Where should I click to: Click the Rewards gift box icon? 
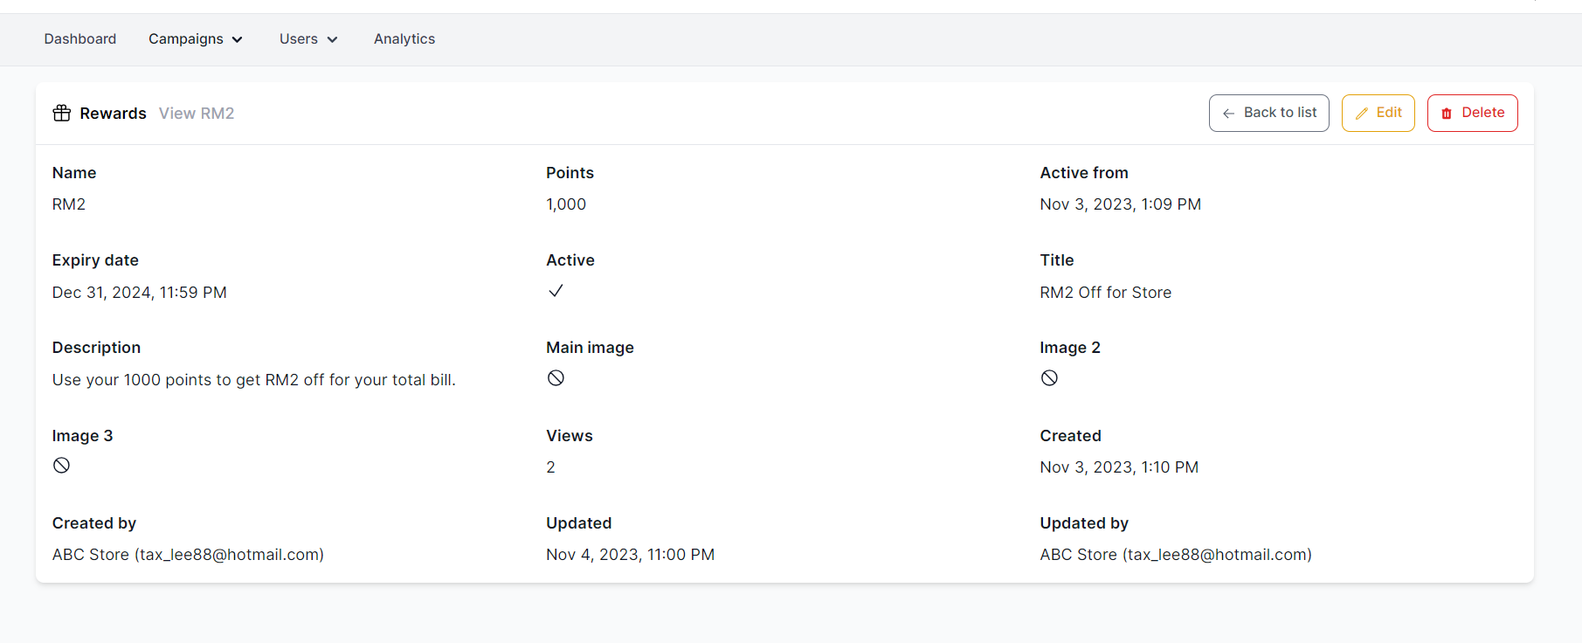point(61,114)
